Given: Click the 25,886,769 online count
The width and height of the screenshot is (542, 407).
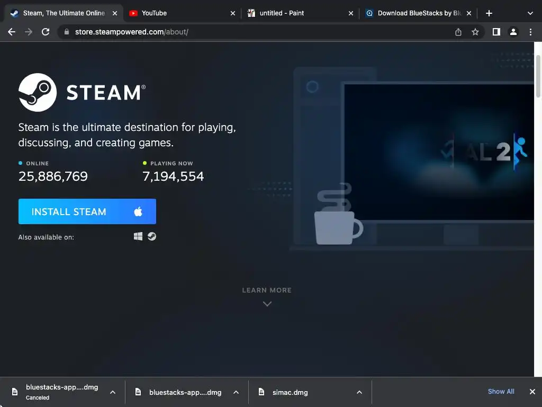Looking at the screenshot, I should 53,176.
